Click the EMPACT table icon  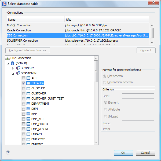[28, 134]
